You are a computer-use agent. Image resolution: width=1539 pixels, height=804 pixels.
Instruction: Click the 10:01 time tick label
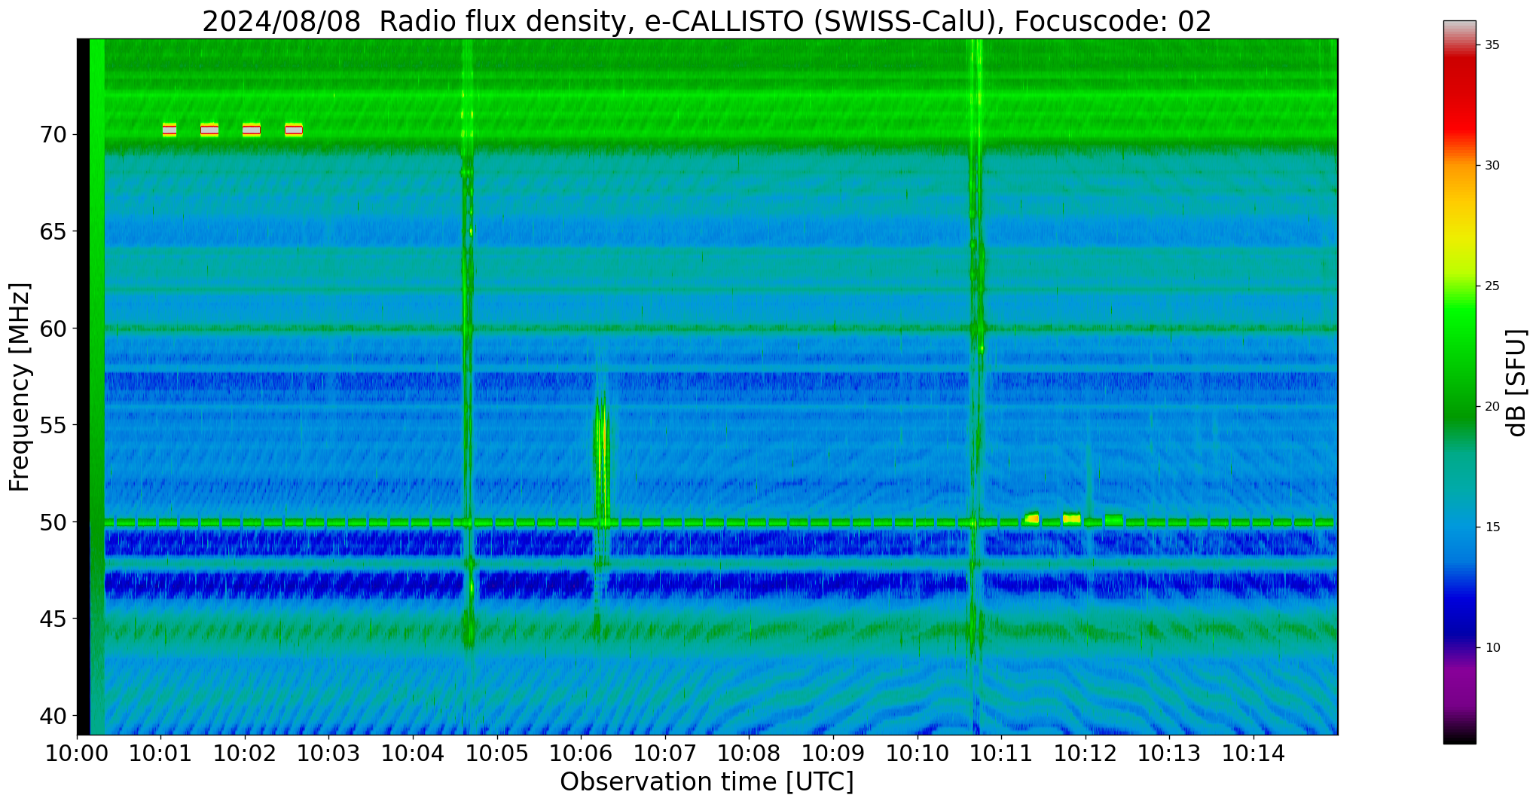(x=160, y=754)
